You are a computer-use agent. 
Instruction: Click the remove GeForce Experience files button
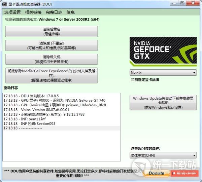(52, 75)
